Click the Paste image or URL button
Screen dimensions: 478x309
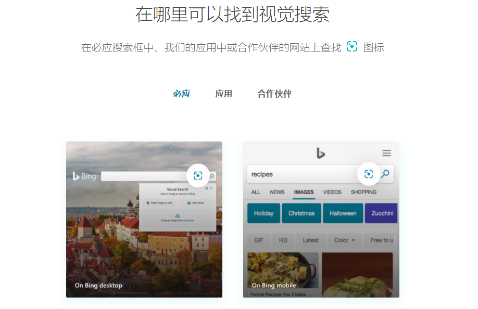pyautogui.click(x=159, y=203)
